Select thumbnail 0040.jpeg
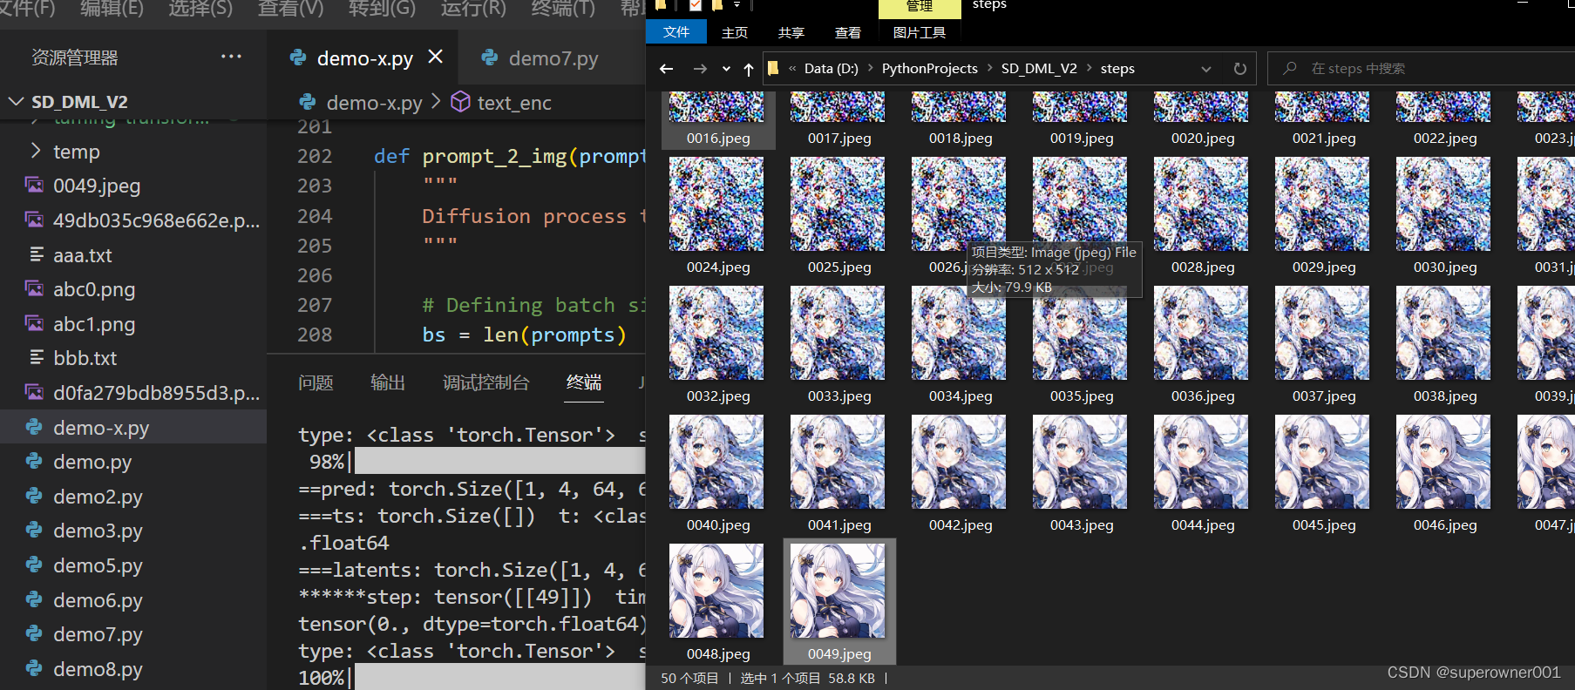1575x690 pixels. [x=716, y=462]
